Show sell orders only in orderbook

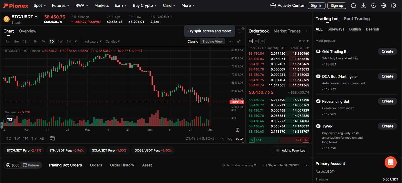(x=257, y=41)
